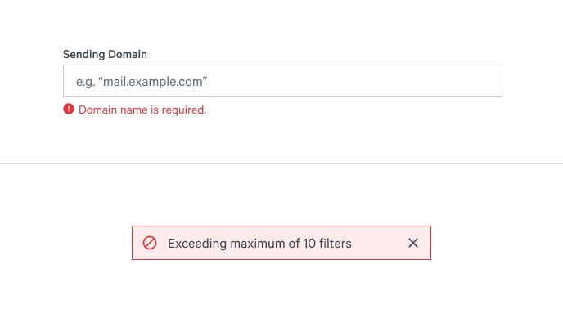
Task: Dismiss the maximum filters error banner
Action: 413,243
